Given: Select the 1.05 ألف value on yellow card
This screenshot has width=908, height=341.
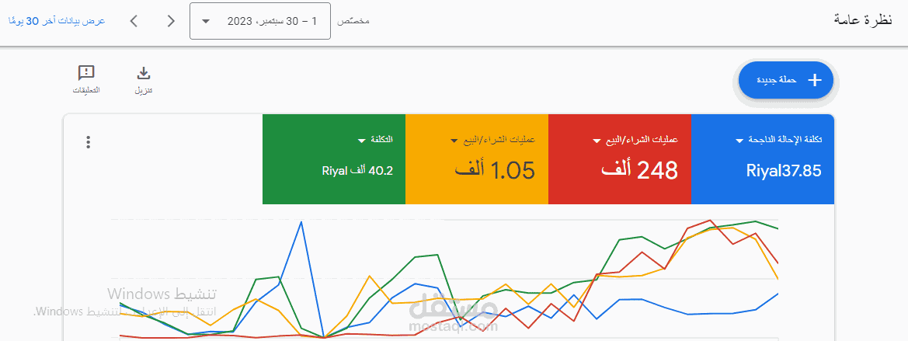Looking at the screenshot, I should (x=495, y=170).
